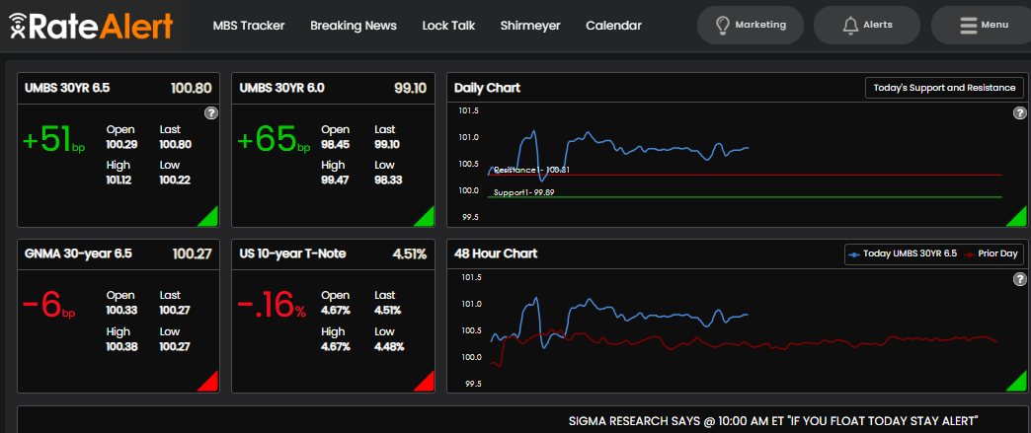Click the RateAlert logo
The height and width of the screenshot is (433, 1031).
click(x=92, y=26)
